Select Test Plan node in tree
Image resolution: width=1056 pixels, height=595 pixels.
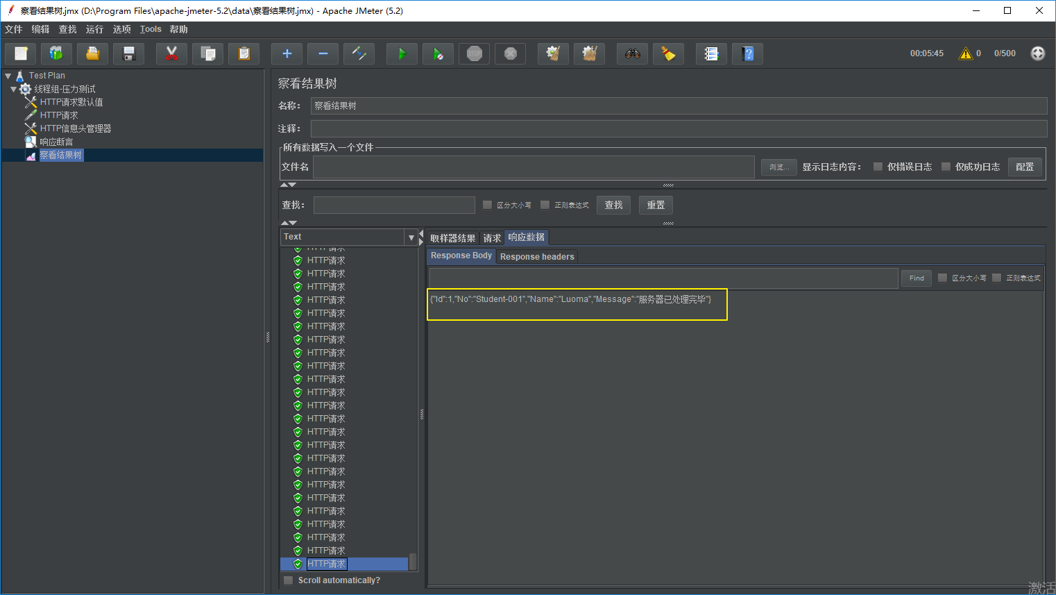tap(46, 76)
